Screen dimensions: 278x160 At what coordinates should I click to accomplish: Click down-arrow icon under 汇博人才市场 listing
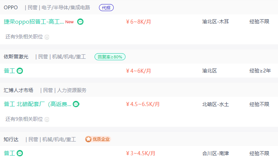point(47,119)
